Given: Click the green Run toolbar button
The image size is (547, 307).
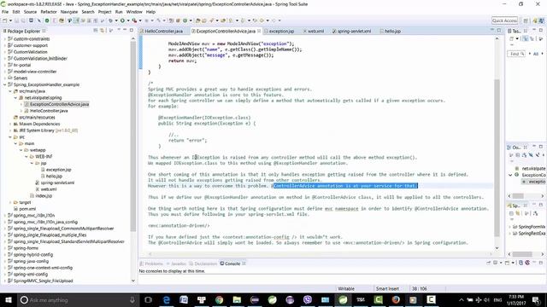Looking at the screenshot, I should pyautogui.click(x=122, y=20).
